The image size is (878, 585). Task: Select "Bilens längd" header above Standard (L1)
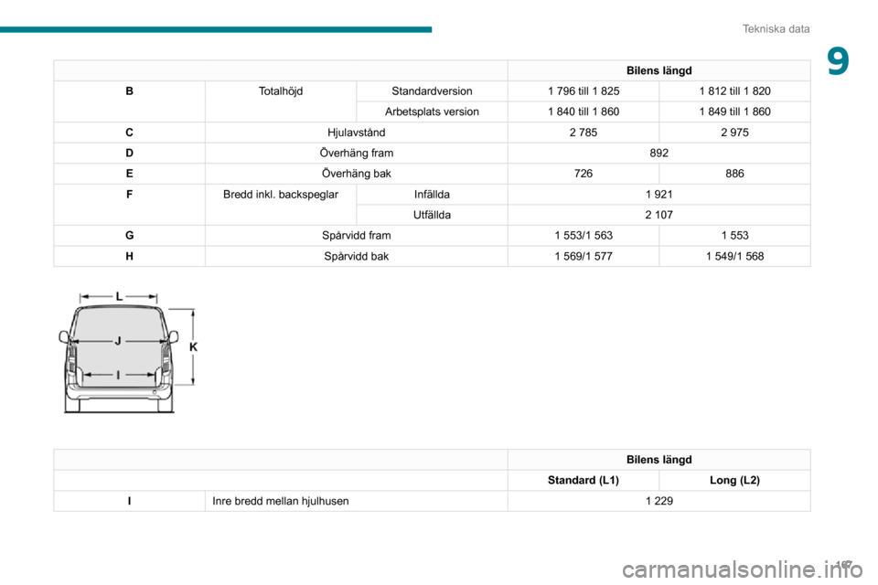[x=659, y=460]
